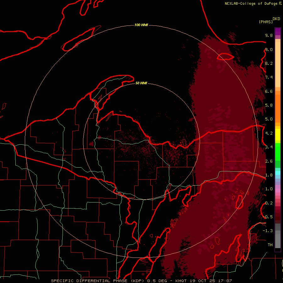Screen dimensions: 283x283
Task: Click the 4.2 value on the color scale
Action: [x=269, y=133]
